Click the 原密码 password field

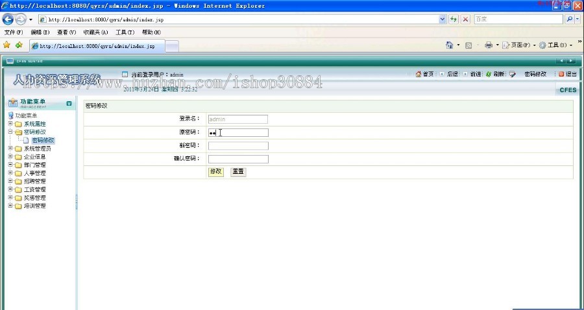tap(238, 132)
